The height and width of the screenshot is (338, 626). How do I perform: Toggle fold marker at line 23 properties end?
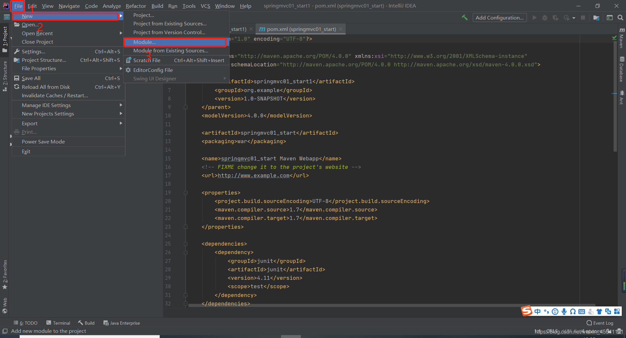(x=186, y=227)
